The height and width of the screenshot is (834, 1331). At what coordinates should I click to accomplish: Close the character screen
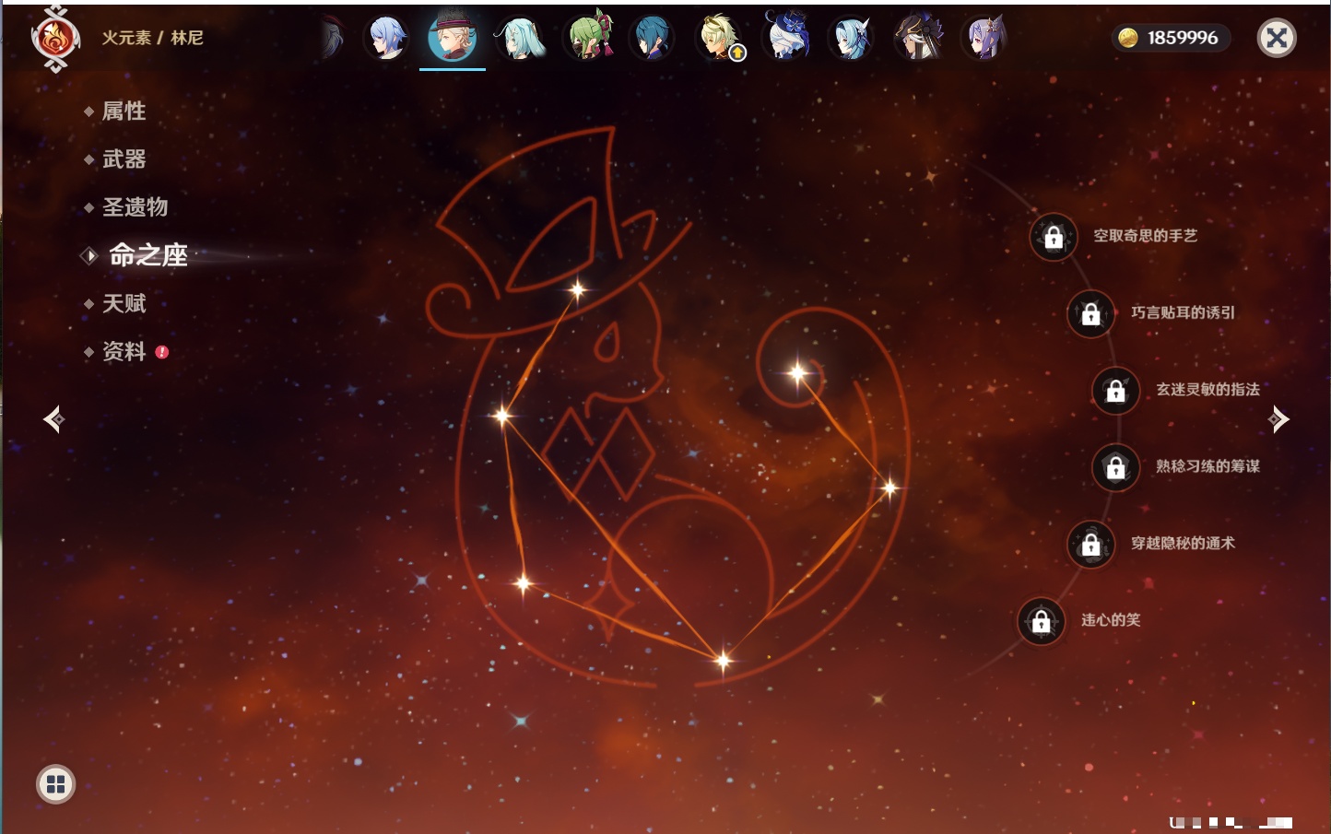click(1277, 38)
